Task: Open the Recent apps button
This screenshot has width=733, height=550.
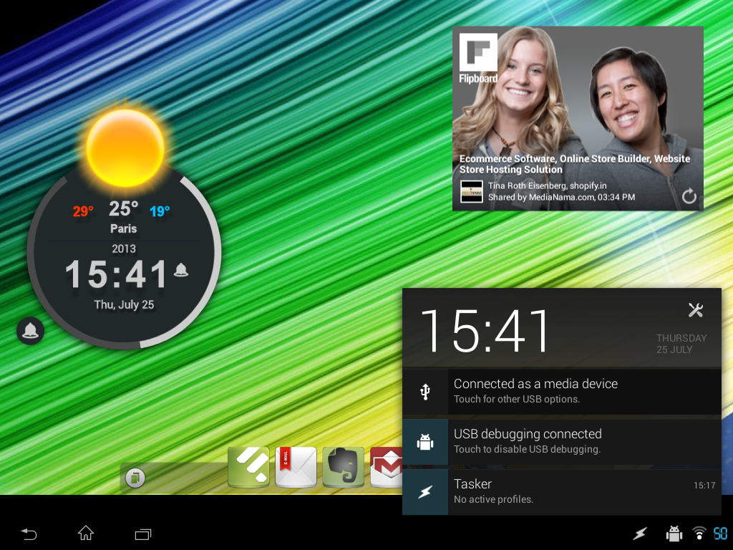Action: coord(143,534)
